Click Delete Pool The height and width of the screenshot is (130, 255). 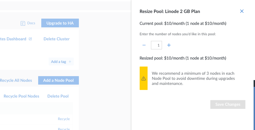(58, 96)
